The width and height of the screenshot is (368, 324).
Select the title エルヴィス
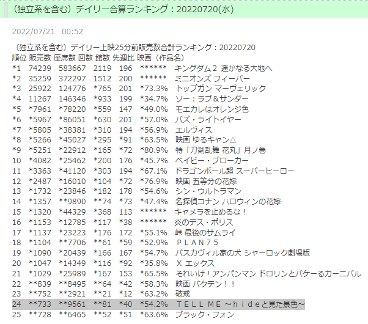194,130
